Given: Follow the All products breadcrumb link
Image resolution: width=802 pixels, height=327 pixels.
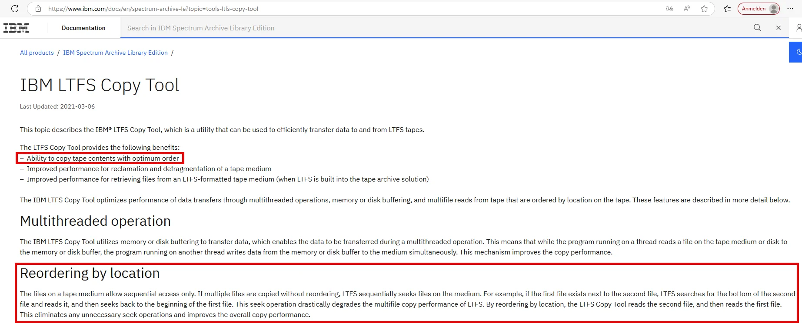Looking at the screenshot, I should (x=37, y=53).
